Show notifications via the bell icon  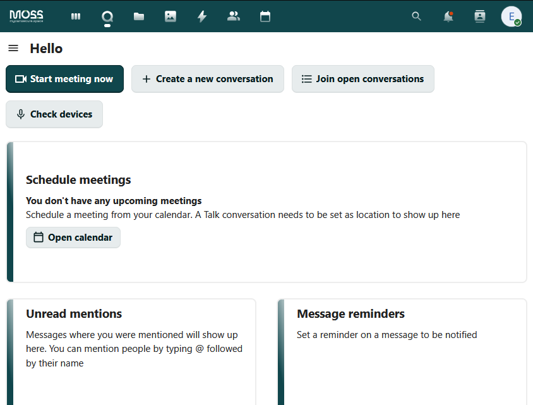coord(448,16)
